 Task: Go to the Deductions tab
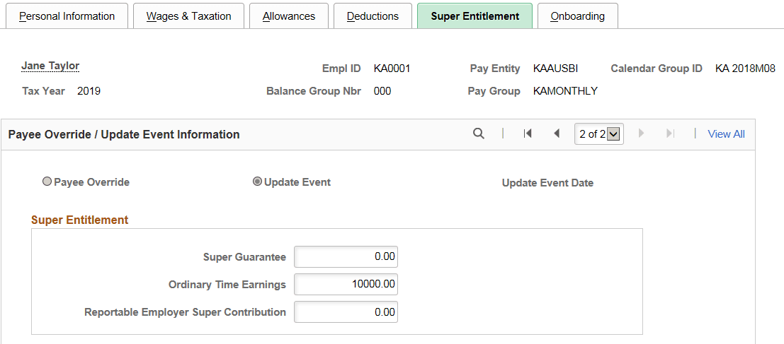(373, 16)
